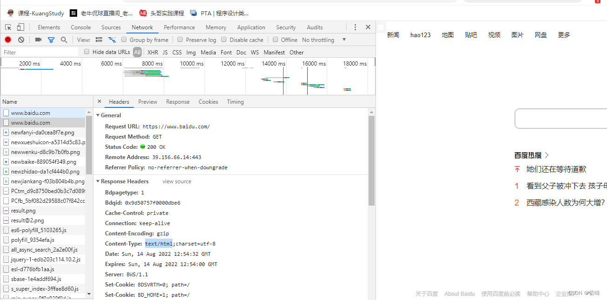Switch to large request rows view icon
The height and width of the screenshot is (300, 607).
(x=99, y=40)
